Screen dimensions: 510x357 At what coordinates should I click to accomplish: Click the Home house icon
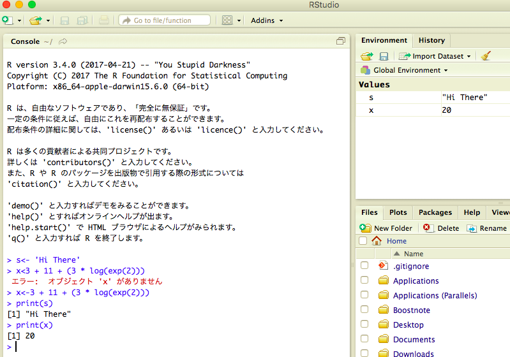tap(377, 241)
